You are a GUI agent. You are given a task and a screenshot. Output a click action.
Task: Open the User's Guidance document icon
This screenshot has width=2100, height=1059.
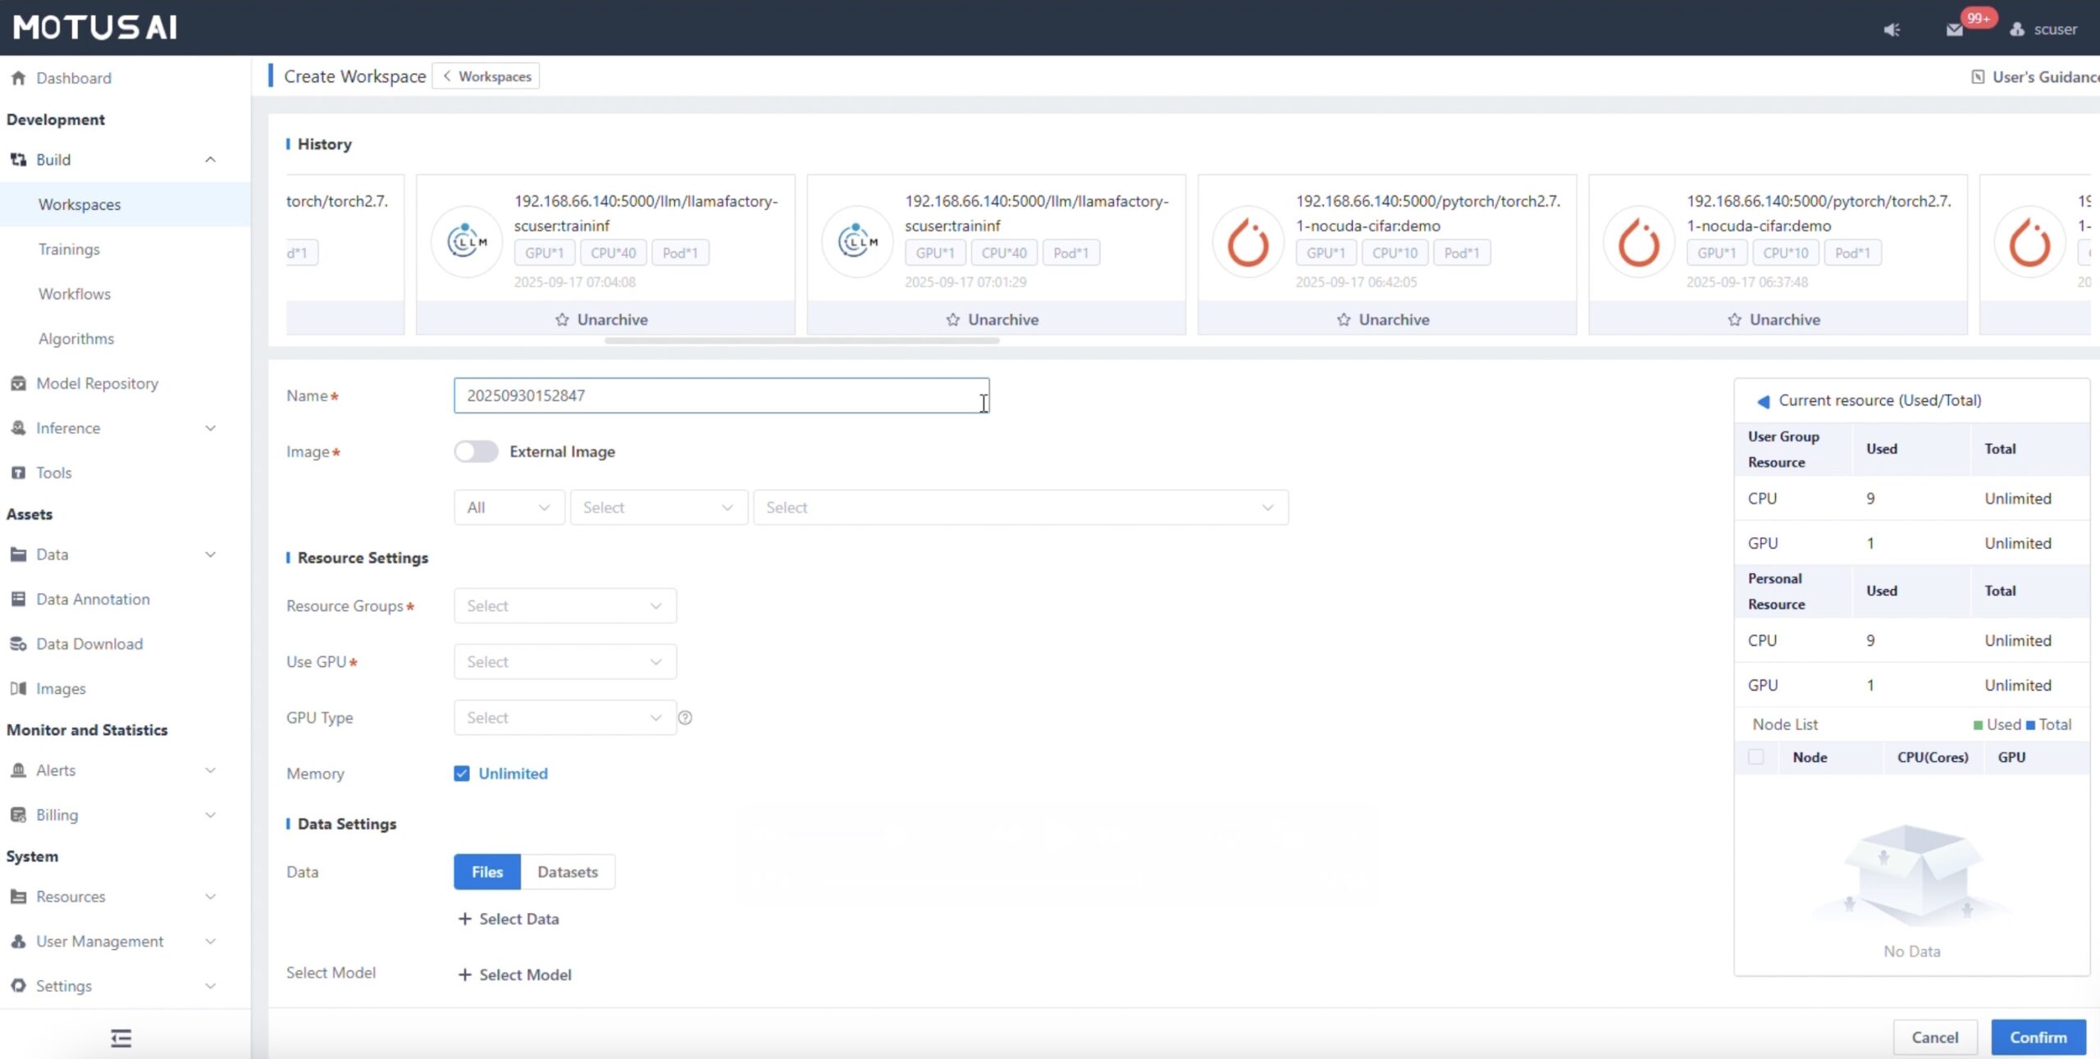coord(1978,77)
